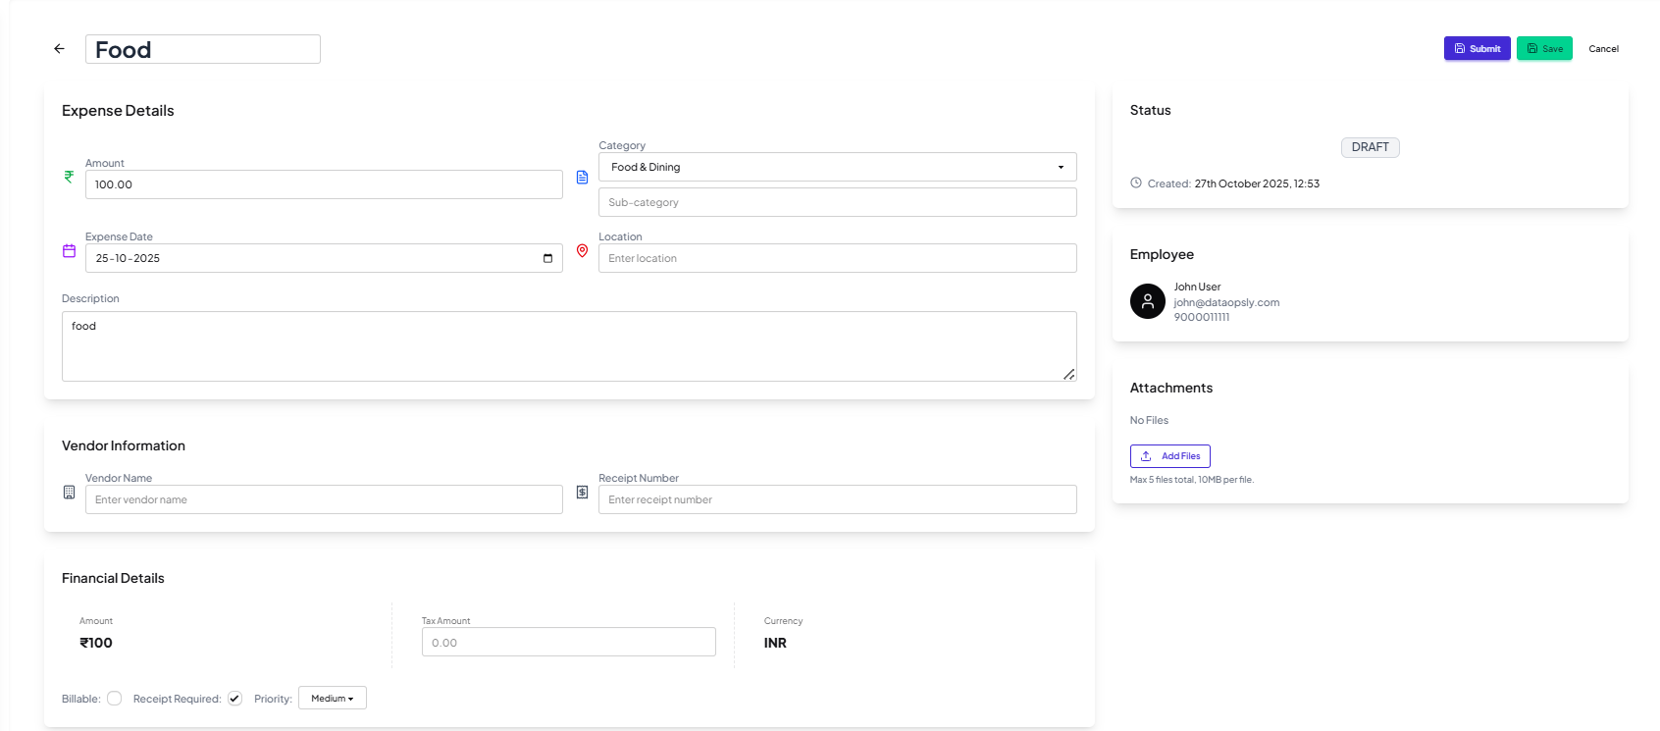Click the back arrow icon
Screen dimensions: 1660x731
(60, 49)
